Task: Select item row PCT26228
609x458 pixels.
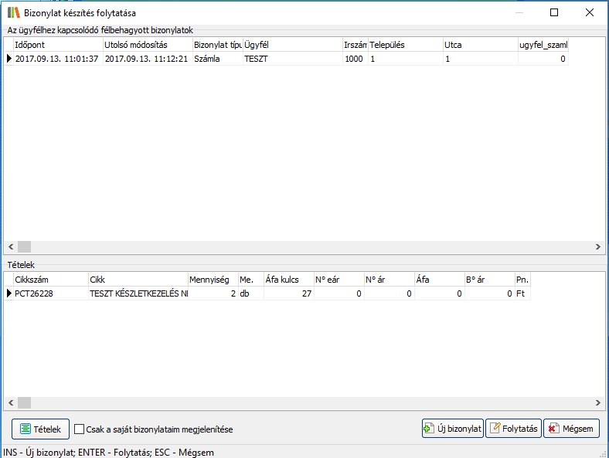Action: 49,293
